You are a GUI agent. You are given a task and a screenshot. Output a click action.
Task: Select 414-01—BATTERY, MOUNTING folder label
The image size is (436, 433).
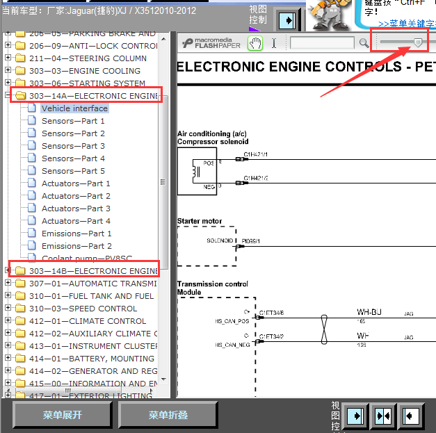[x=92, y=359]
